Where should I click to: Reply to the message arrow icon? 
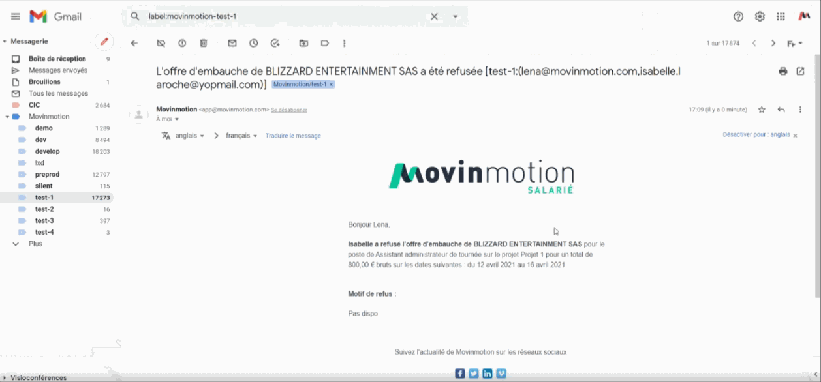pos(781,110)
